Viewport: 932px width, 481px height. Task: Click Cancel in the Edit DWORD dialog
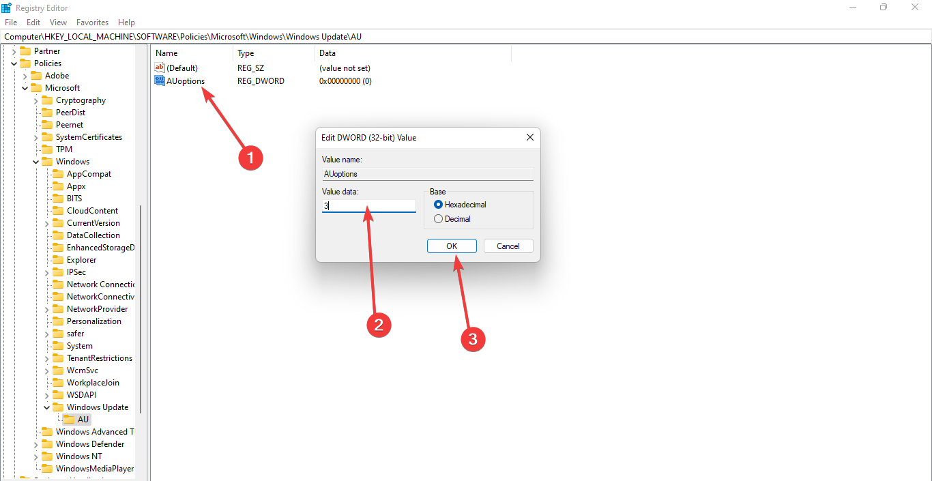click(x=508, y=246)
